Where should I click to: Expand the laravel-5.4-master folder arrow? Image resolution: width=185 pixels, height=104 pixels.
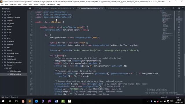click(3, 18)
